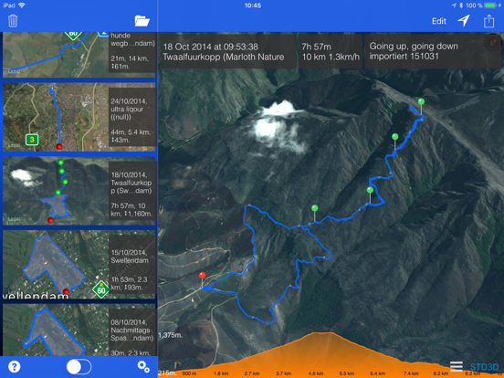The height and width of the screenshot is (378, 504).
Task: Tap the 10:45 status bar clock
Action: (253, 5)
